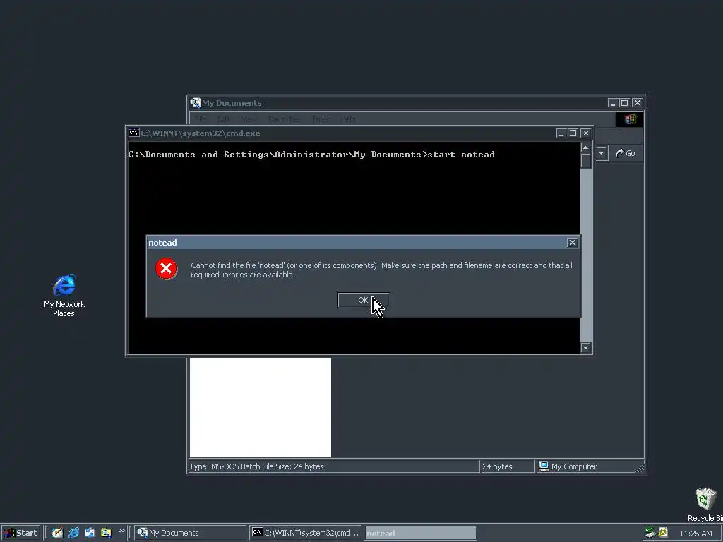This screenshot has width=723, height=542.
Task: Open the Start menu
Action: tap(20, 533)
